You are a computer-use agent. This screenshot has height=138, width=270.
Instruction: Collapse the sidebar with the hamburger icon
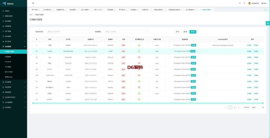point(33,3)
